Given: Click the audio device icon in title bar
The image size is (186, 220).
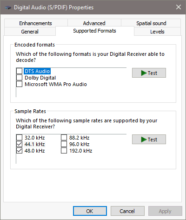Looking at the screenshot, I should [x=8, y=7].
